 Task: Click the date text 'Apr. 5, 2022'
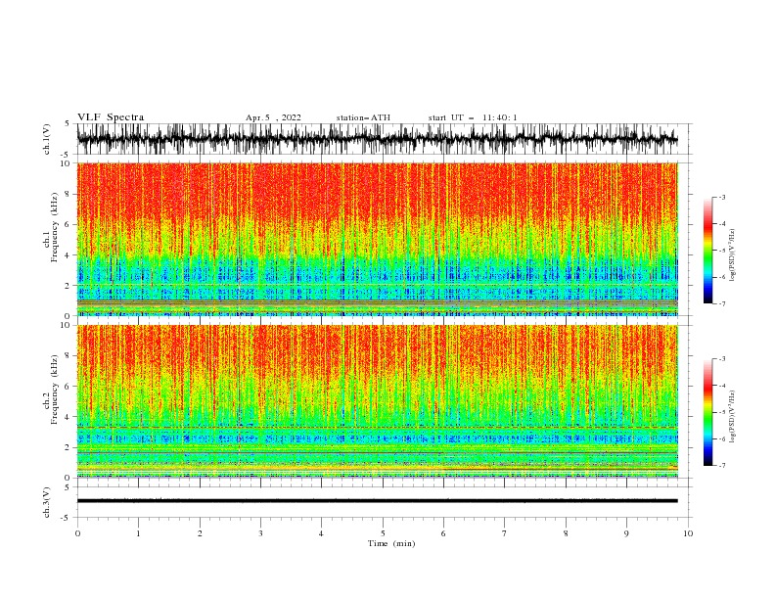pos(273,117)
